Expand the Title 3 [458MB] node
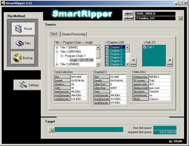Screen dimensions: 189x146 coord(57,64)
